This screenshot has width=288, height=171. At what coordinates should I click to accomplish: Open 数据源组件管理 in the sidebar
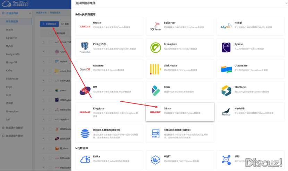[14, 136]
